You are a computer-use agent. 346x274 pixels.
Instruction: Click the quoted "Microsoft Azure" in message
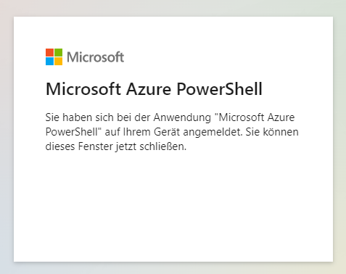(x=255, y=117)
